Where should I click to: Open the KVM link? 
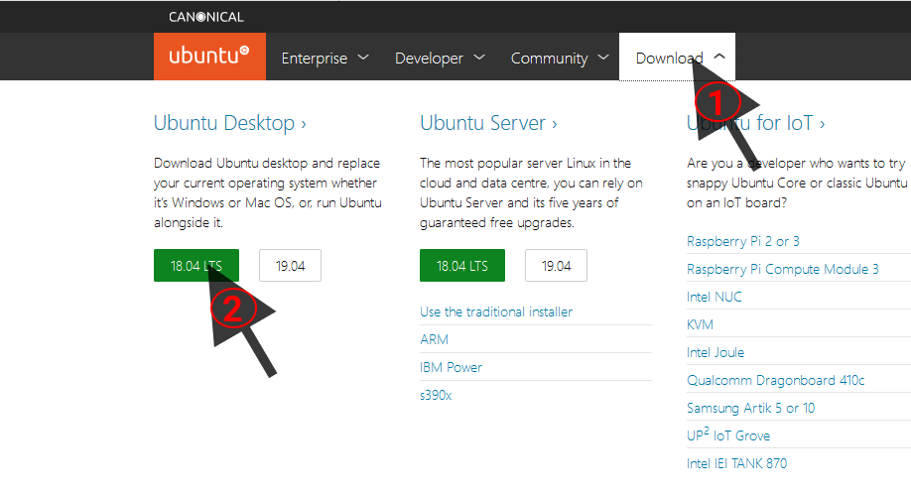[700, 325]
